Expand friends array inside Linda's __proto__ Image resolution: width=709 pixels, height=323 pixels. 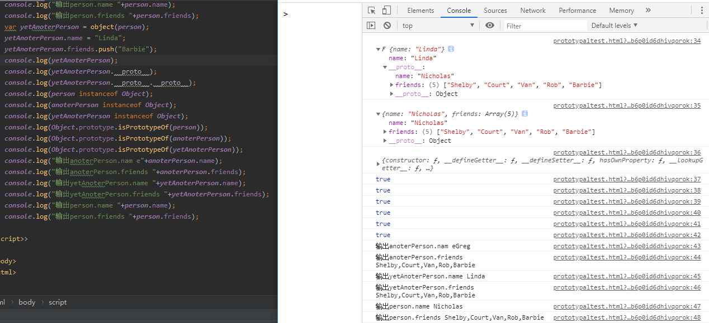(x=391, y=85)
